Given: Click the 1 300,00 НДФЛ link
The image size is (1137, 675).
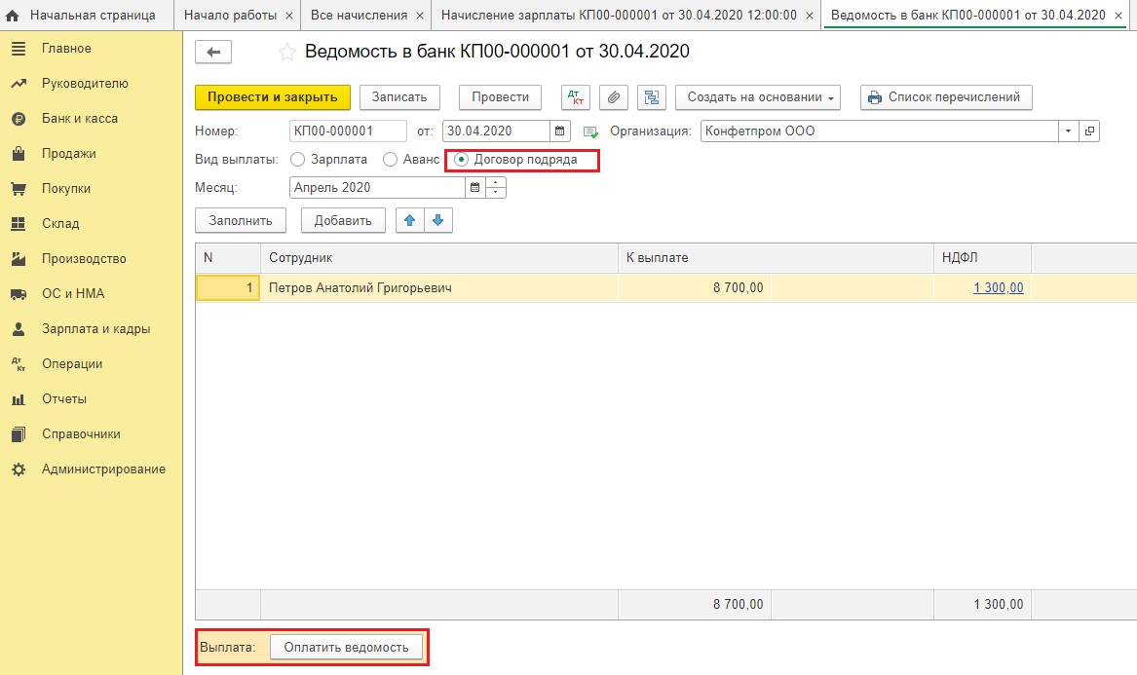Looking at the screenshot, I should pos(998,287).
